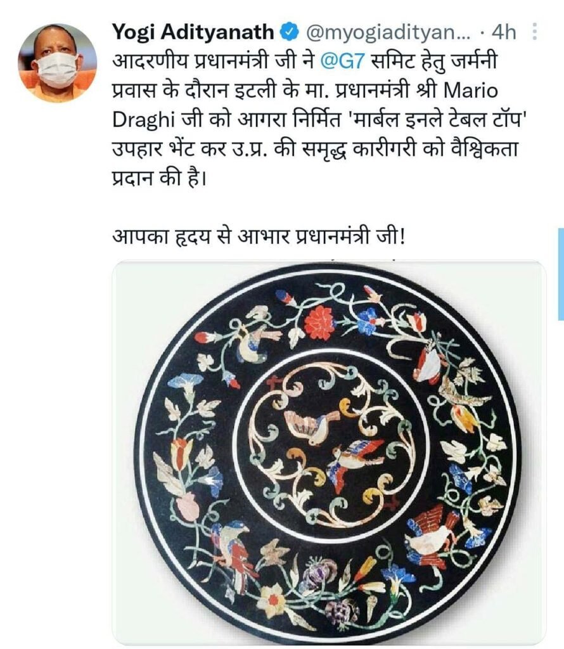Click the tweet line mentioning Mario Draghi
564x649 pixels.
[x=305, y=91]
